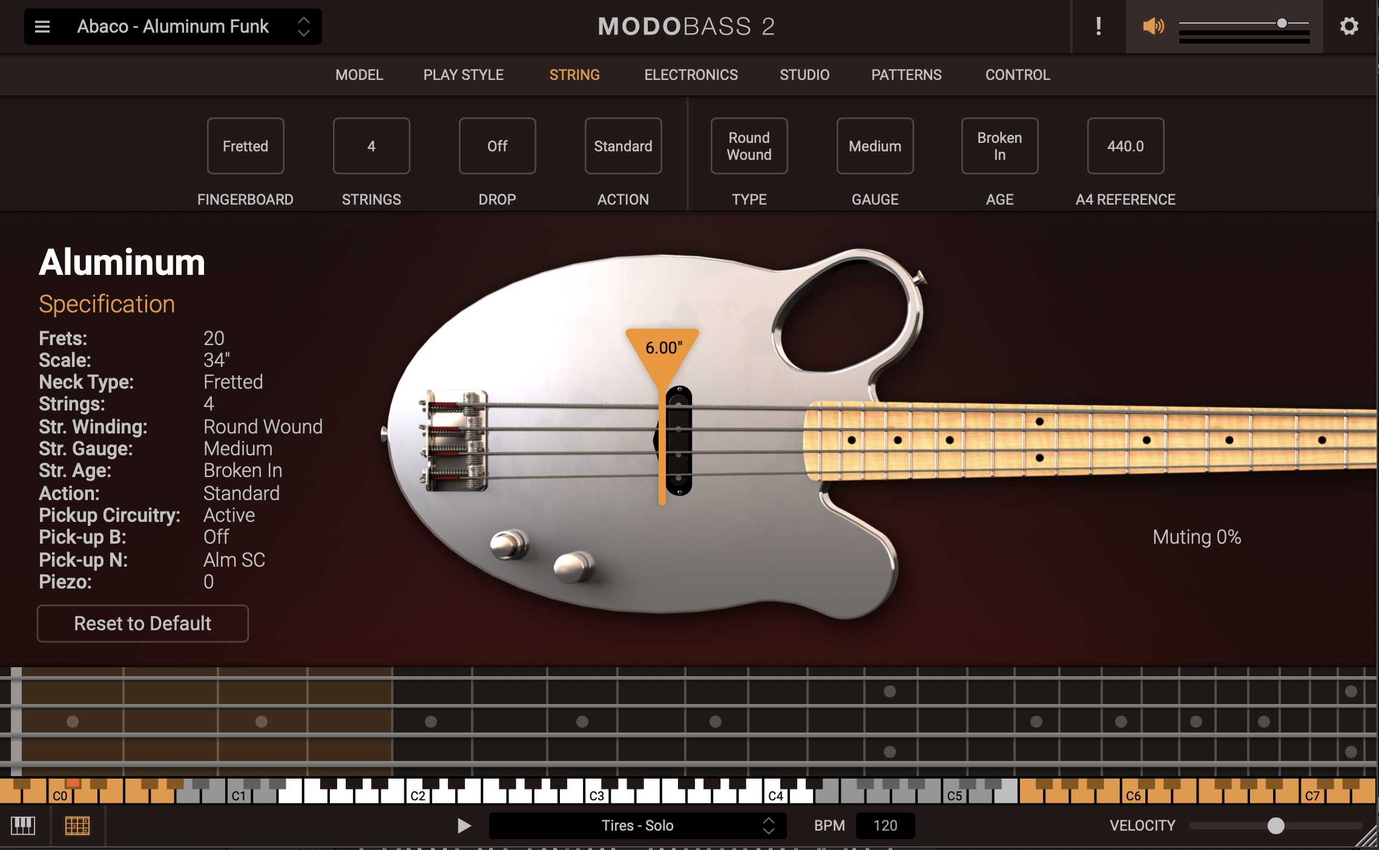1379x850 pixels.
Task: Click the orange pickup position marker
Action: click(662, 350)
